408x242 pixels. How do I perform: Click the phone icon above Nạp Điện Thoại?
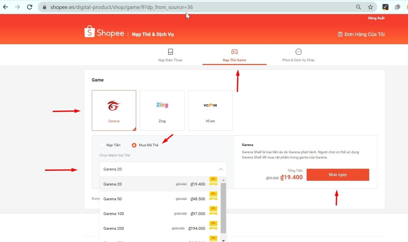coord(171,52)
